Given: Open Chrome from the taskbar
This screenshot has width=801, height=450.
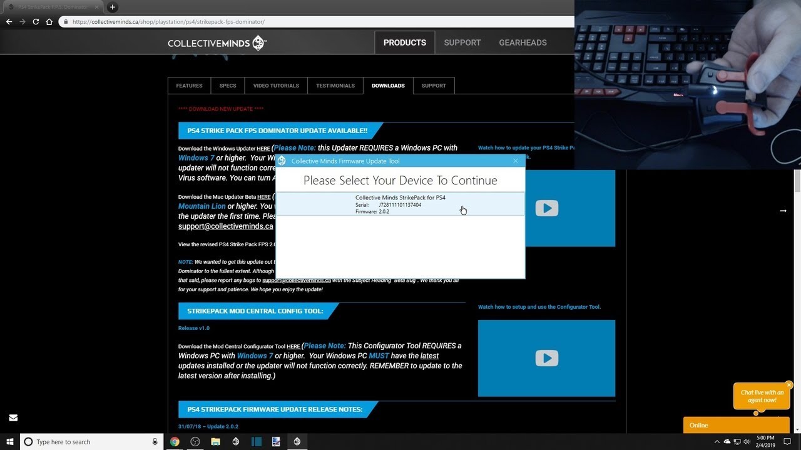Looking at the screenshot, I should tap(175, 442).
